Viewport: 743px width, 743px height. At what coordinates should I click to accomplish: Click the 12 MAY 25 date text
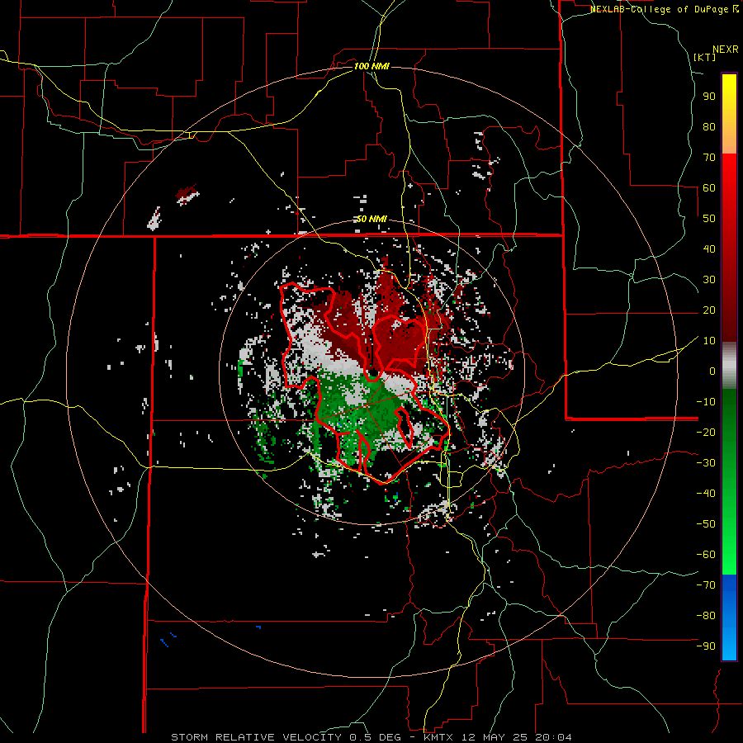pos(495,737)
